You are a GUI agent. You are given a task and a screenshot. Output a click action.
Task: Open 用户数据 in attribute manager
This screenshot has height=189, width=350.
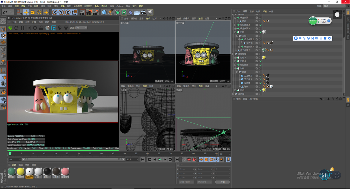[x=253, y=99]
